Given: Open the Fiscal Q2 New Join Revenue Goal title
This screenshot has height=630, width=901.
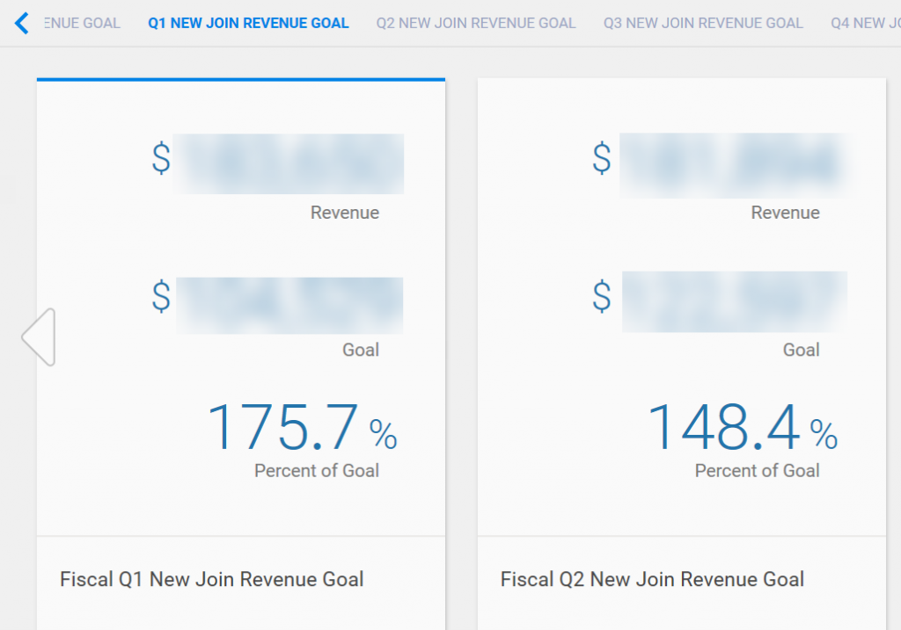Looking at the screenshot, I should click(x=652, y=579).
